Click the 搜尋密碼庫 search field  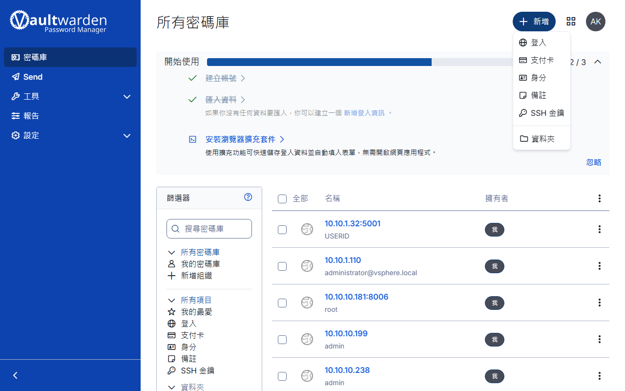(x=209, y=229)
